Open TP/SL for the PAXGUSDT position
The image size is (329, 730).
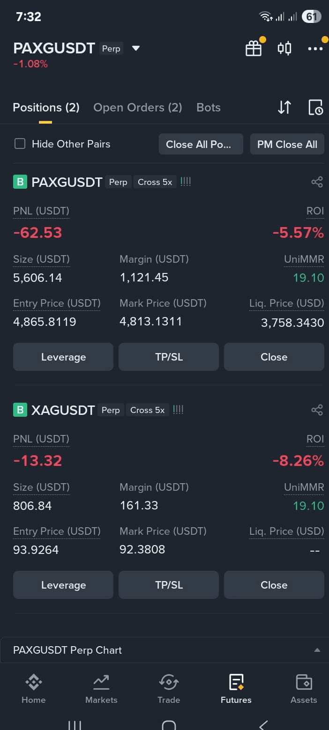coord(169,357)
